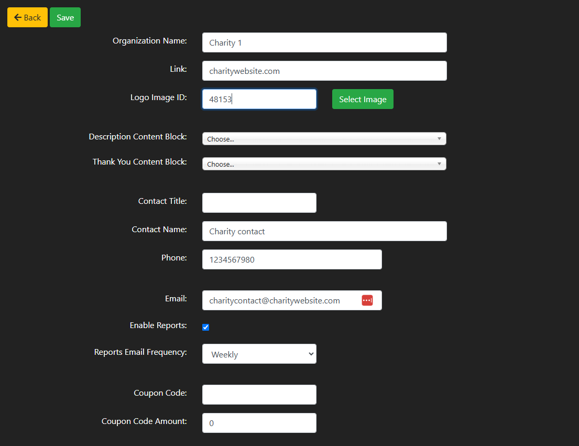Click the Select Image button
The width and height of the screenshot is (579, 446).
click(x=363, y=99)
